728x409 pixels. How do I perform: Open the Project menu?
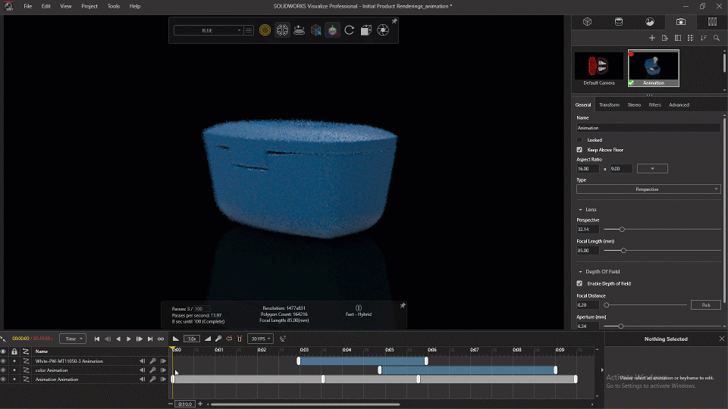(x=89, y=6)
